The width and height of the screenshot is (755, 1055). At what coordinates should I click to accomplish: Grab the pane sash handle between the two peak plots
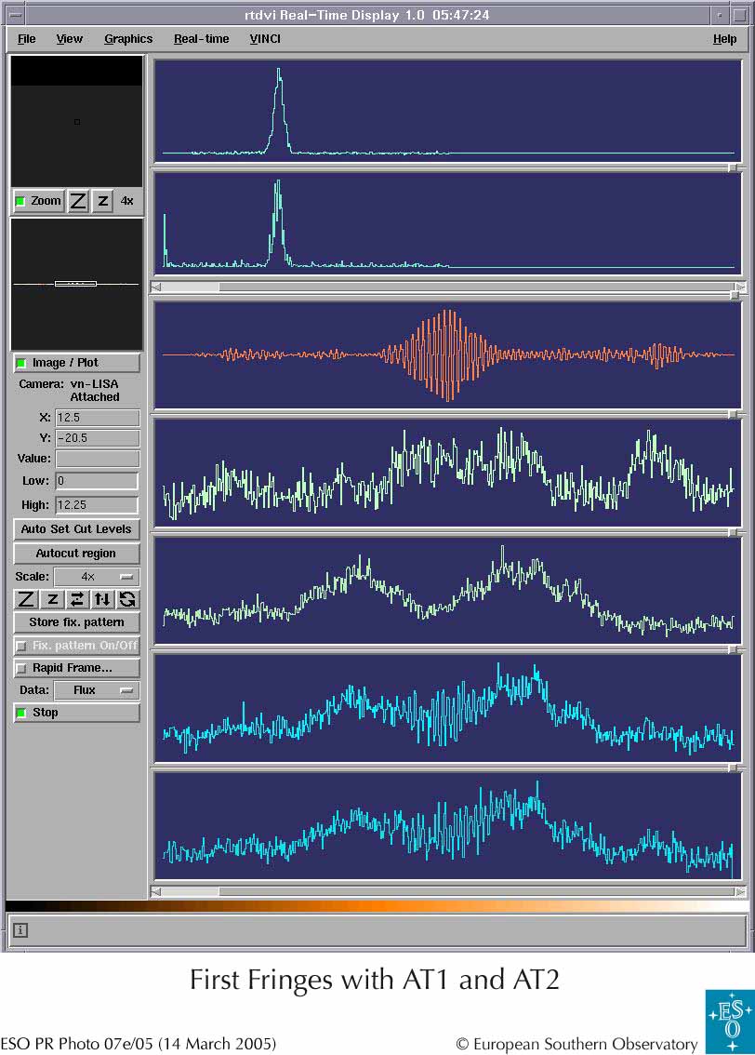pyautogui.click(x=735, y=167)
